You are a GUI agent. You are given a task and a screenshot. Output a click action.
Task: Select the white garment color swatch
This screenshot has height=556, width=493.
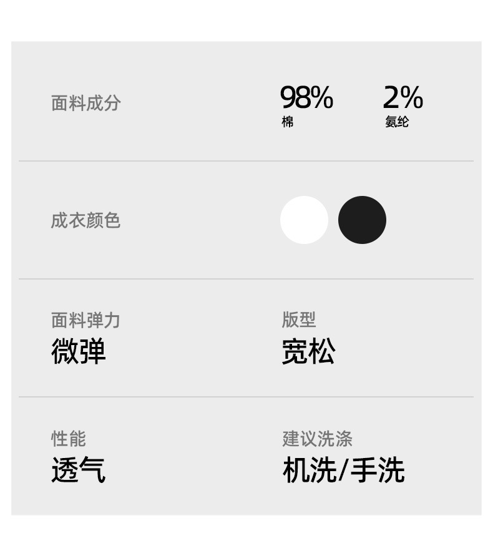[304, 220]
